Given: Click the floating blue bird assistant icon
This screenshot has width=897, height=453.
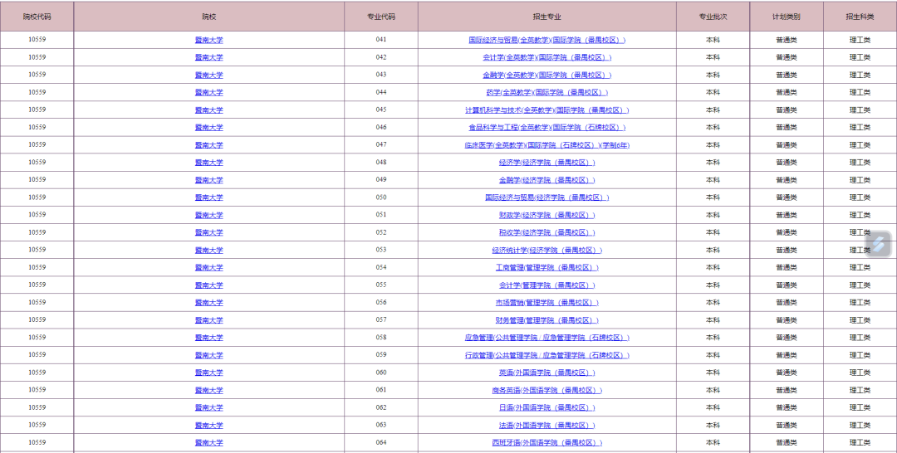Looking at the screenshot, I should (879, 244).
